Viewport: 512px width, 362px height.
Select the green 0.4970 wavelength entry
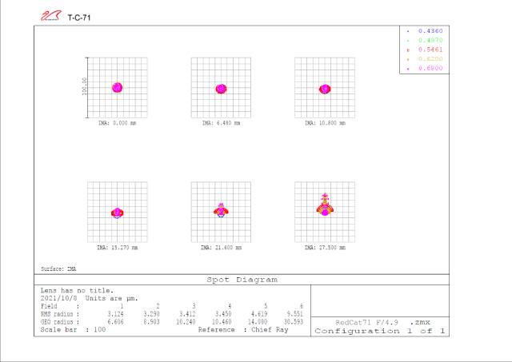pyautogui.click(x=430, y=39)
